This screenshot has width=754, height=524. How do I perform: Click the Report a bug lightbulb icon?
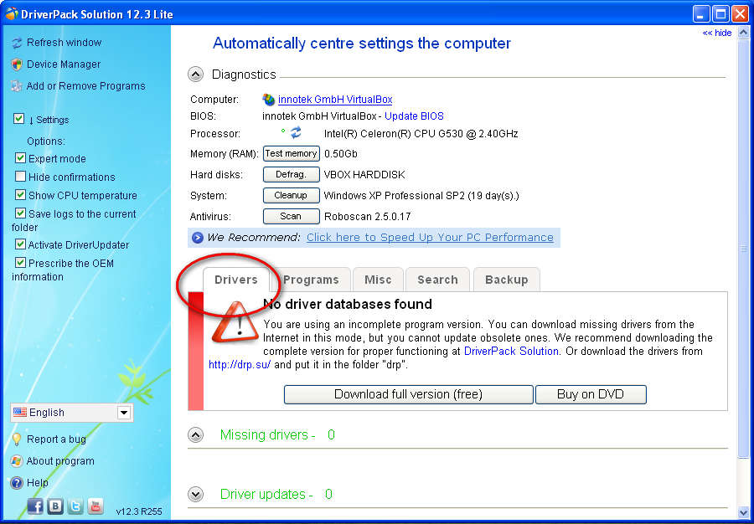(x=17, y=439)
